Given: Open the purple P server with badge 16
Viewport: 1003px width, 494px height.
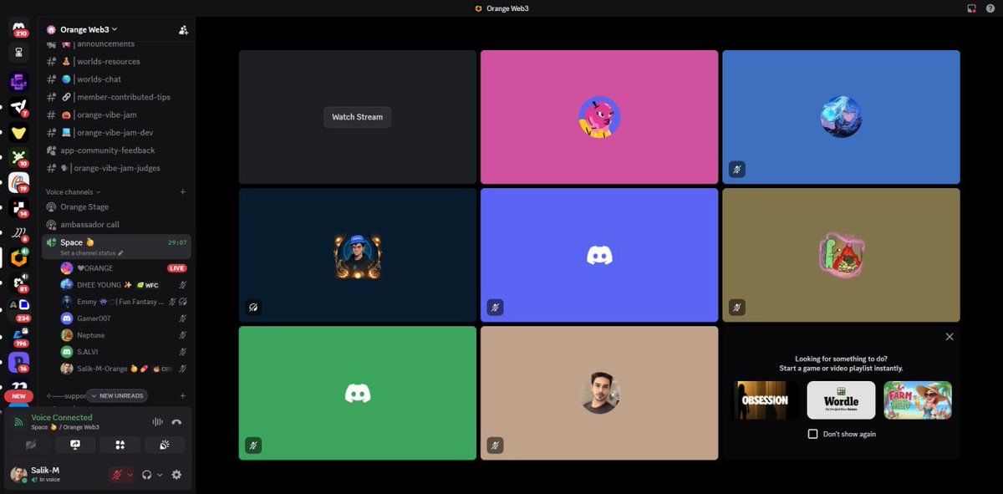Looking at the screenshot, I should click(x=19, y=361).
